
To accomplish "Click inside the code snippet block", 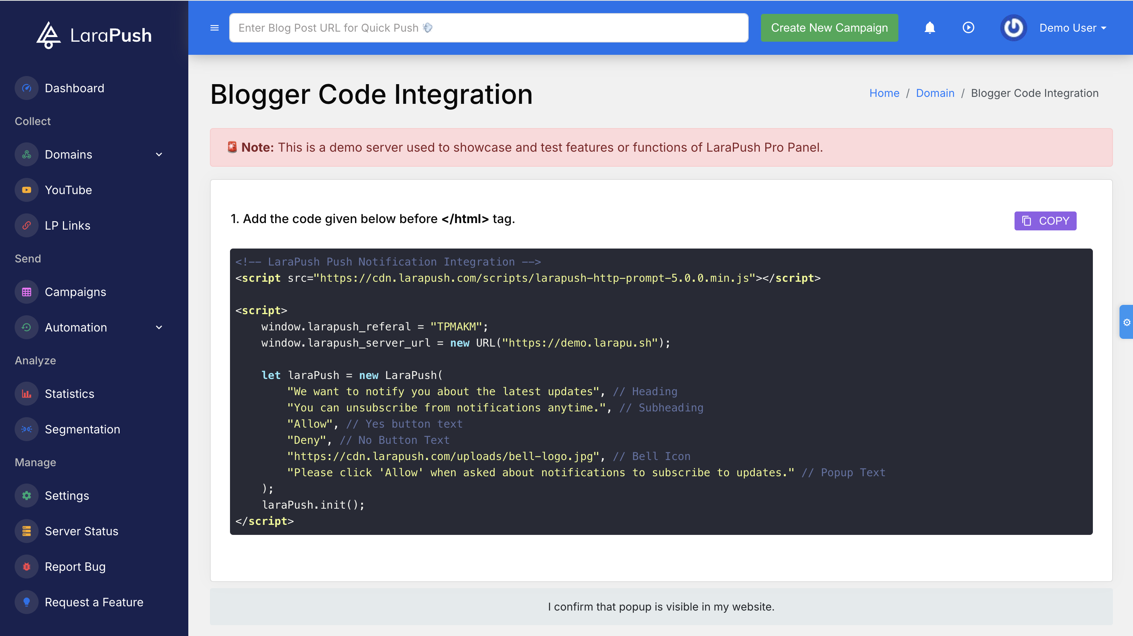I will (x=661, y=391).
